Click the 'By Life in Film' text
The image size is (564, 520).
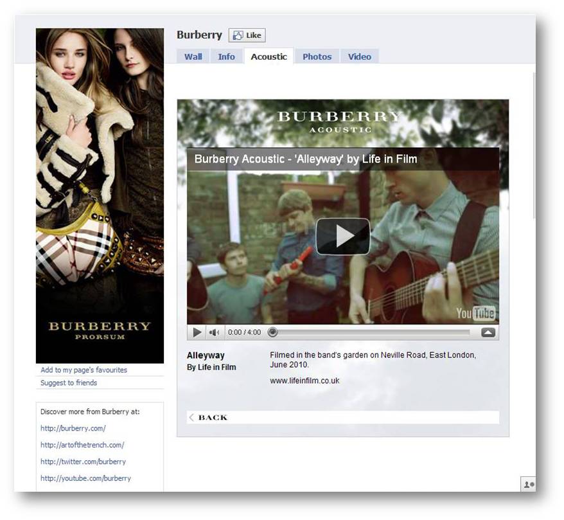[211, 367]
